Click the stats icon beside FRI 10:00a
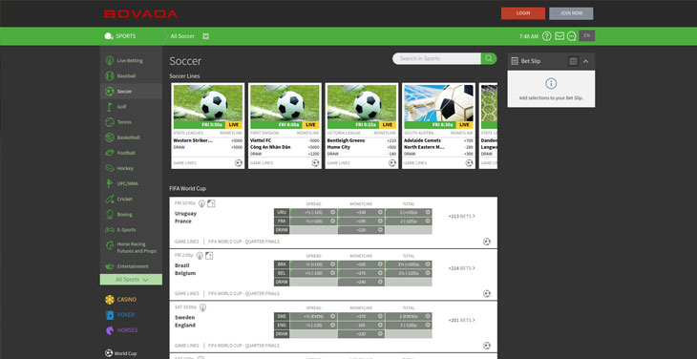 [x=201, y=203]
